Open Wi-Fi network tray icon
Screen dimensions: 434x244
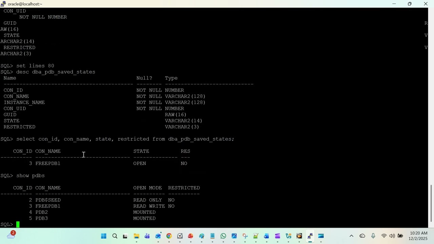[x=384, y=236]
